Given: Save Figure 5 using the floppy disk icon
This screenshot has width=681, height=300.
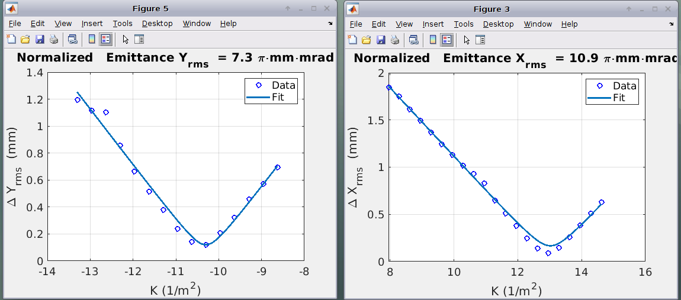Looking at the screenshot, I should [x=40, y=40].
